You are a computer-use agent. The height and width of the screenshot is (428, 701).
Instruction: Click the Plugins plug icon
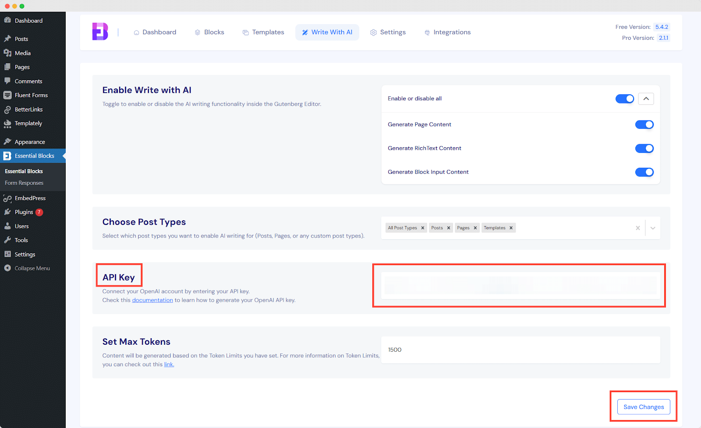7,212
